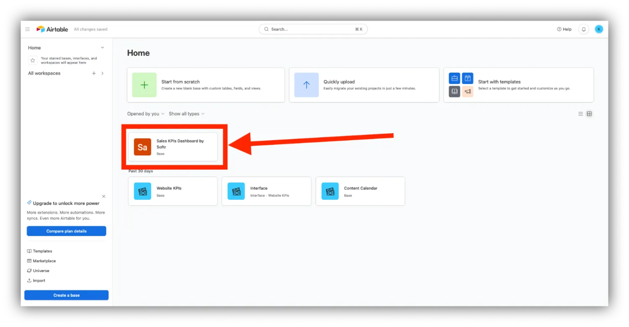Click the Website KPIs money icon
This screenshot has width=629, height=327.
point(143,191)
